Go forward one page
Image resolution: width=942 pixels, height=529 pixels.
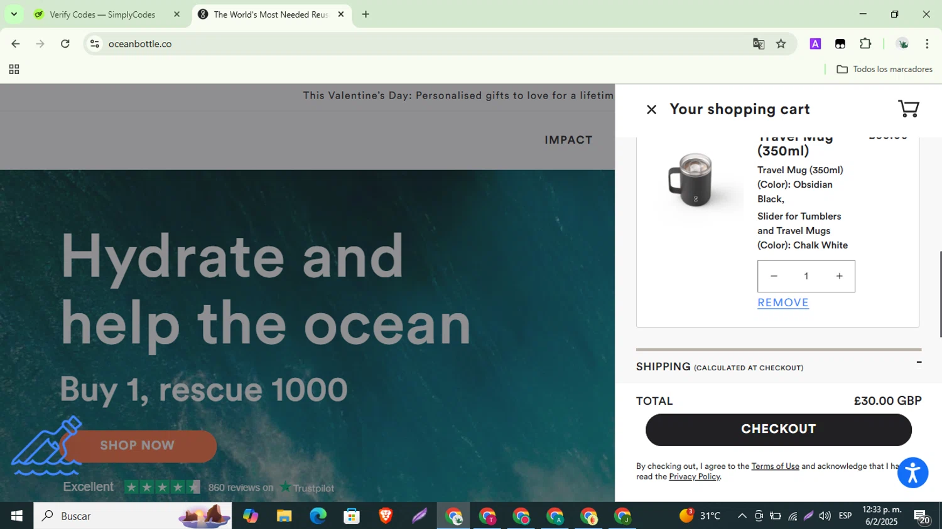[x=40, y=44]
